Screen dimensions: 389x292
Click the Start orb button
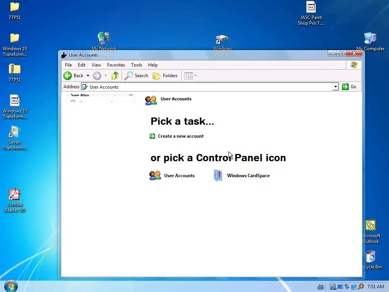pyautogui.click(x=11, y=286)
